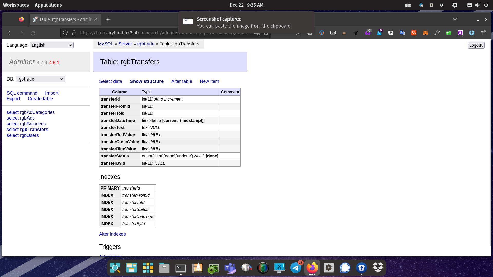This screenshot has width=493, height=277.
Task: Open a new Firefox tab
Action: (x=108, y=19)
